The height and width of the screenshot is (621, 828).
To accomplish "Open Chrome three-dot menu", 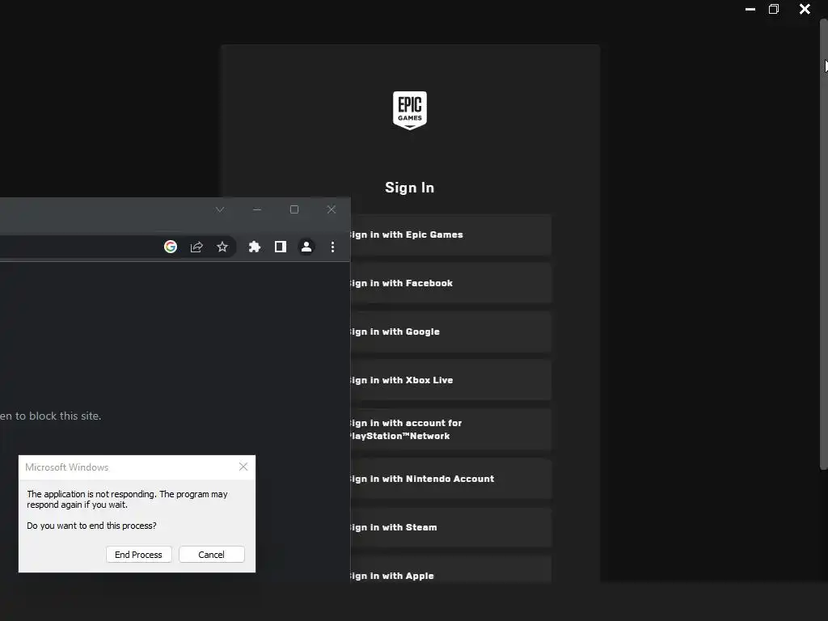I will click(332, 247).
